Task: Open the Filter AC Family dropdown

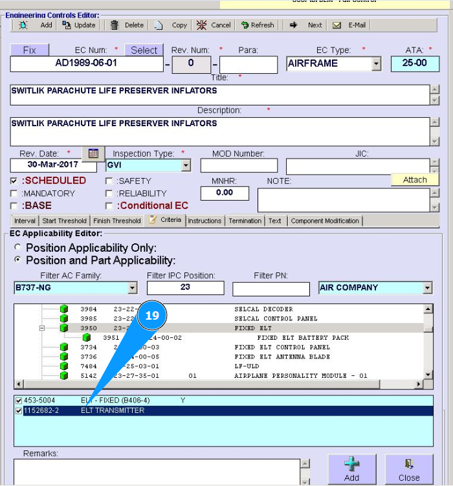Action: coord(133,288)
